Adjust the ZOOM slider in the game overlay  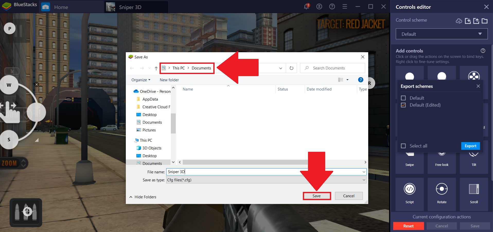coord(23,163)
